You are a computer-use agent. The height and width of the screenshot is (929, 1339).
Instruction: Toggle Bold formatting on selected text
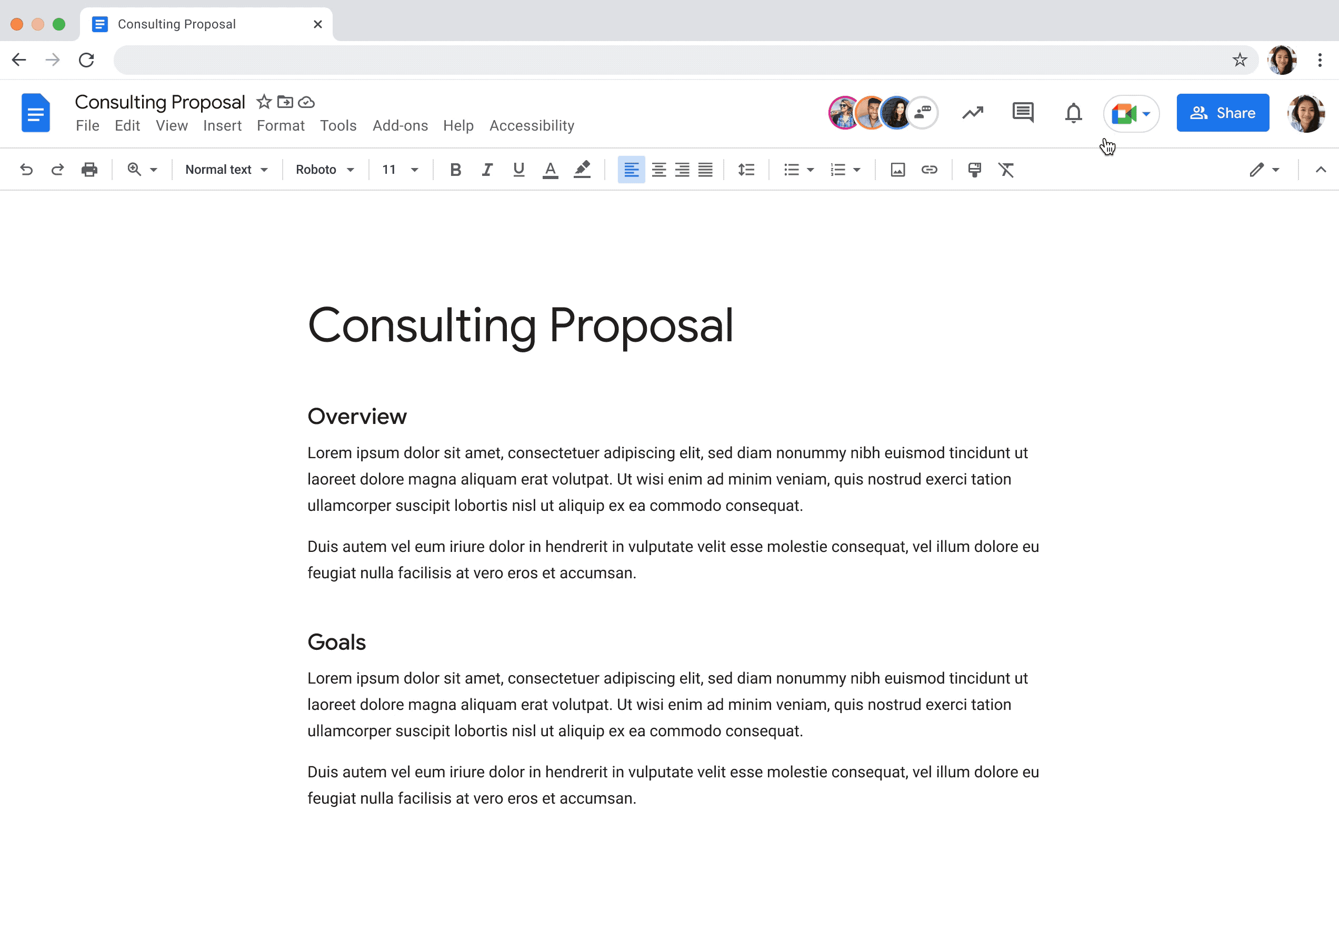coord(455,169)
